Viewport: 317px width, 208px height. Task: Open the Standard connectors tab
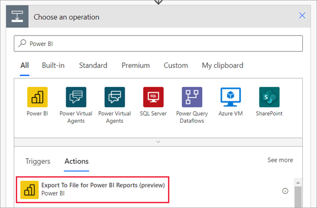[93, 65]
